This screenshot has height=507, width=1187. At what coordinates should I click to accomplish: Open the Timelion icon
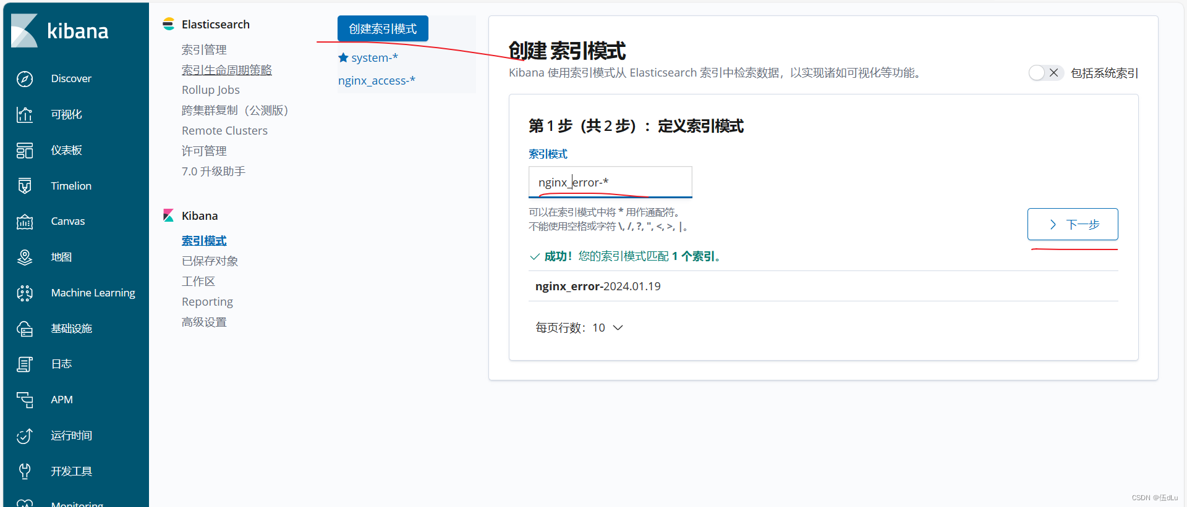(x=25, y=186)
